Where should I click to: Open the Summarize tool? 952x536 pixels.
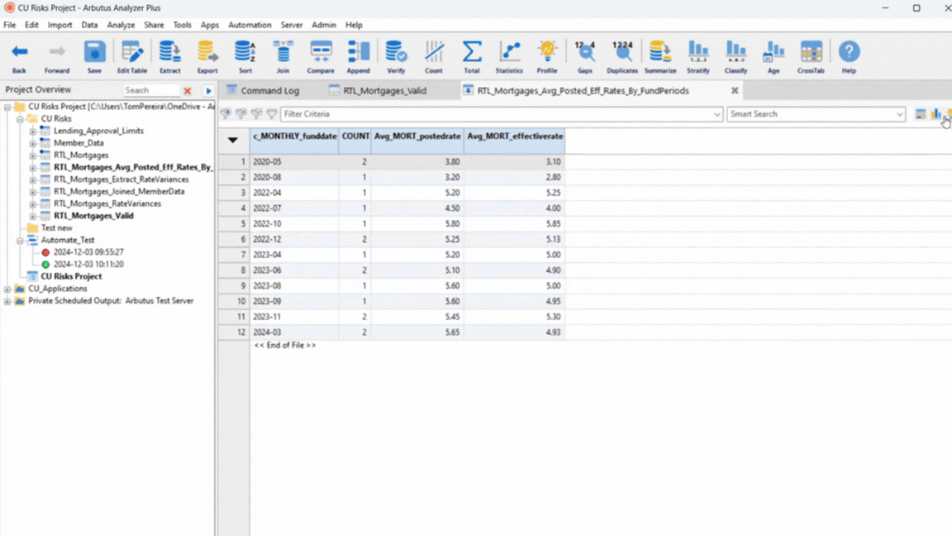(659, 55)
